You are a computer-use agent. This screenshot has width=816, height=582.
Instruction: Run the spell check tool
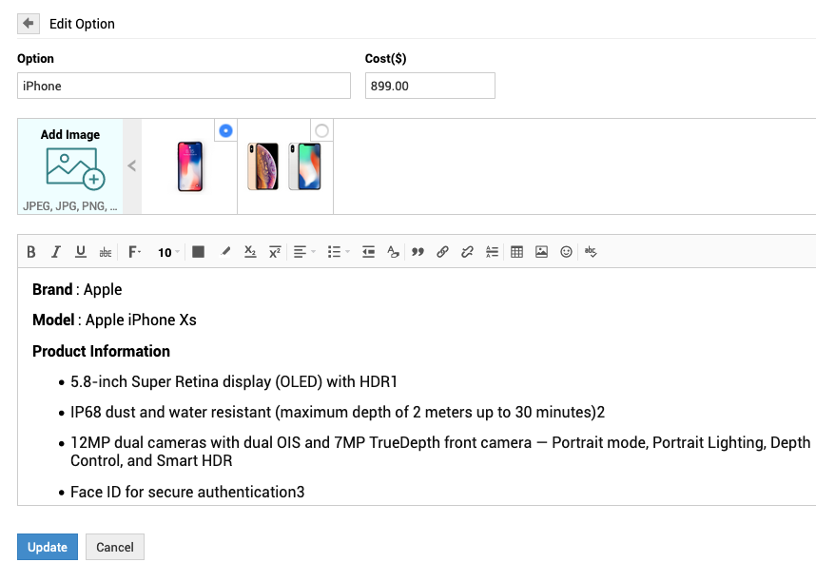point(591,252)
